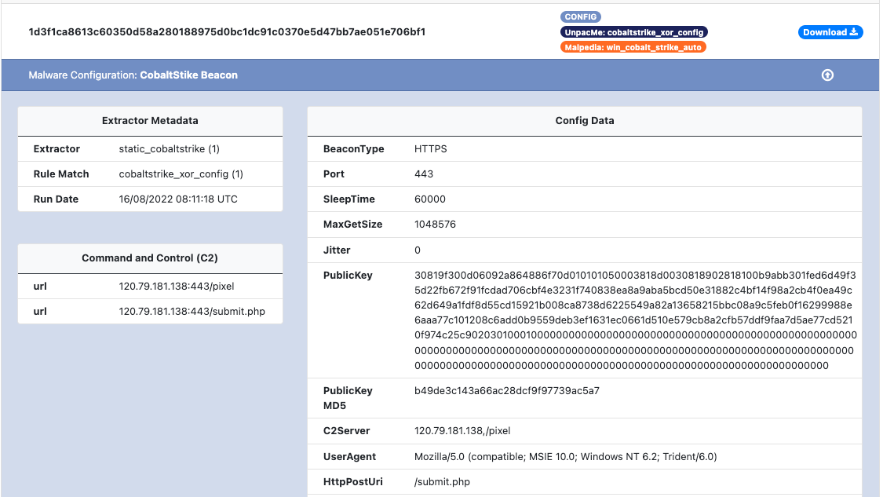Viewport: 883px width, 497px height.
Task: Open the Malpedia win_cobalt_strike_auto tag
Action: (x=633, y=47)
